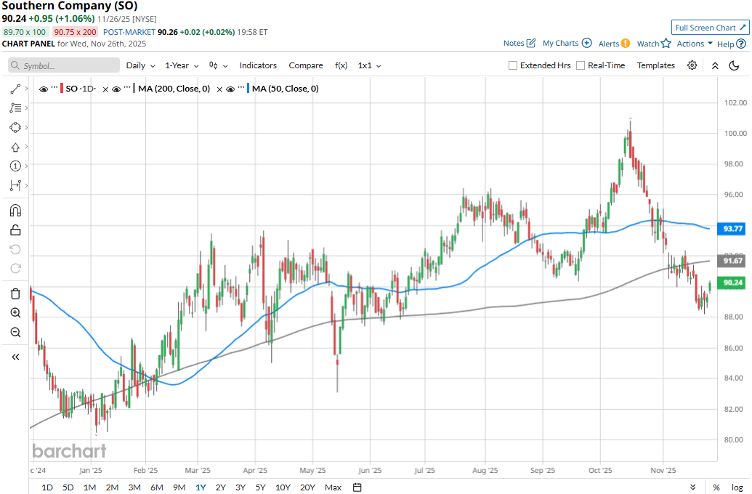Open the 1-Year period dropdown
This screenshot has width=752, height=494.
click(182, 65)
